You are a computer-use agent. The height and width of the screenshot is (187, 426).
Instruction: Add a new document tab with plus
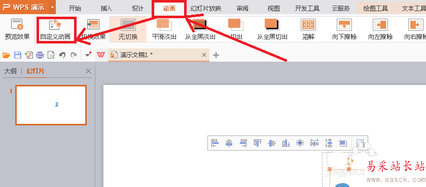click(x=216, y=55)
